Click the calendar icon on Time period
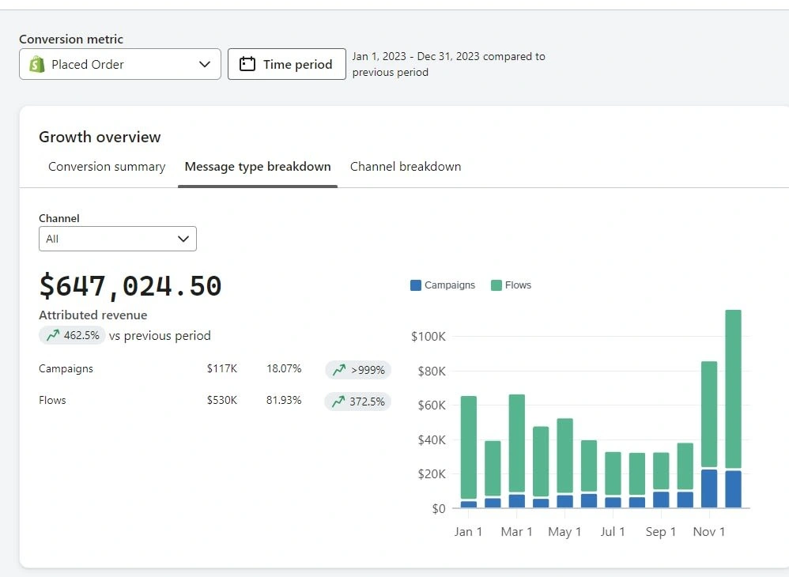Screen dimensions: 789x577 247,65
